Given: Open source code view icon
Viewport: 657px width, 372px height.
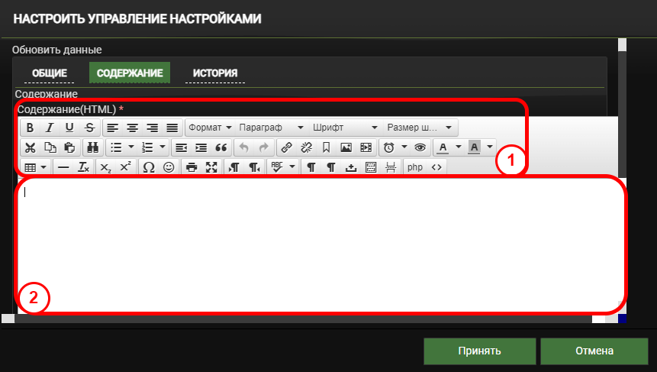Looking at the screenshot, I should (x=436, y=167).
